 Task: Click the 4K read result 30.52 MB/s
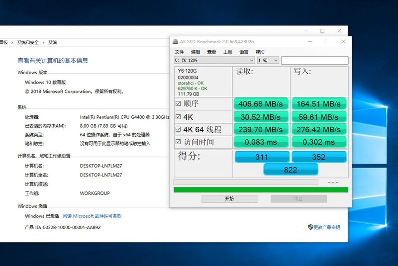point(261,117)
